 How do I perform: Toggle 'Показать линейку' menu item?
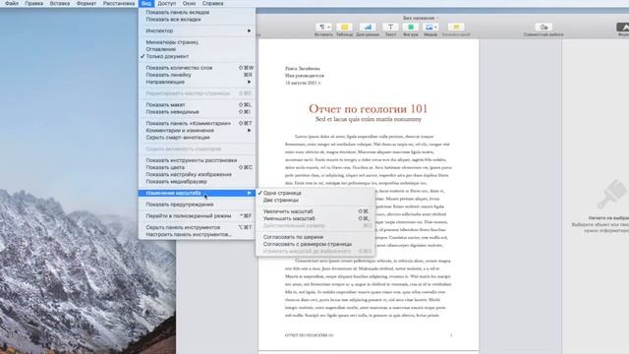[x=197, y=75]
